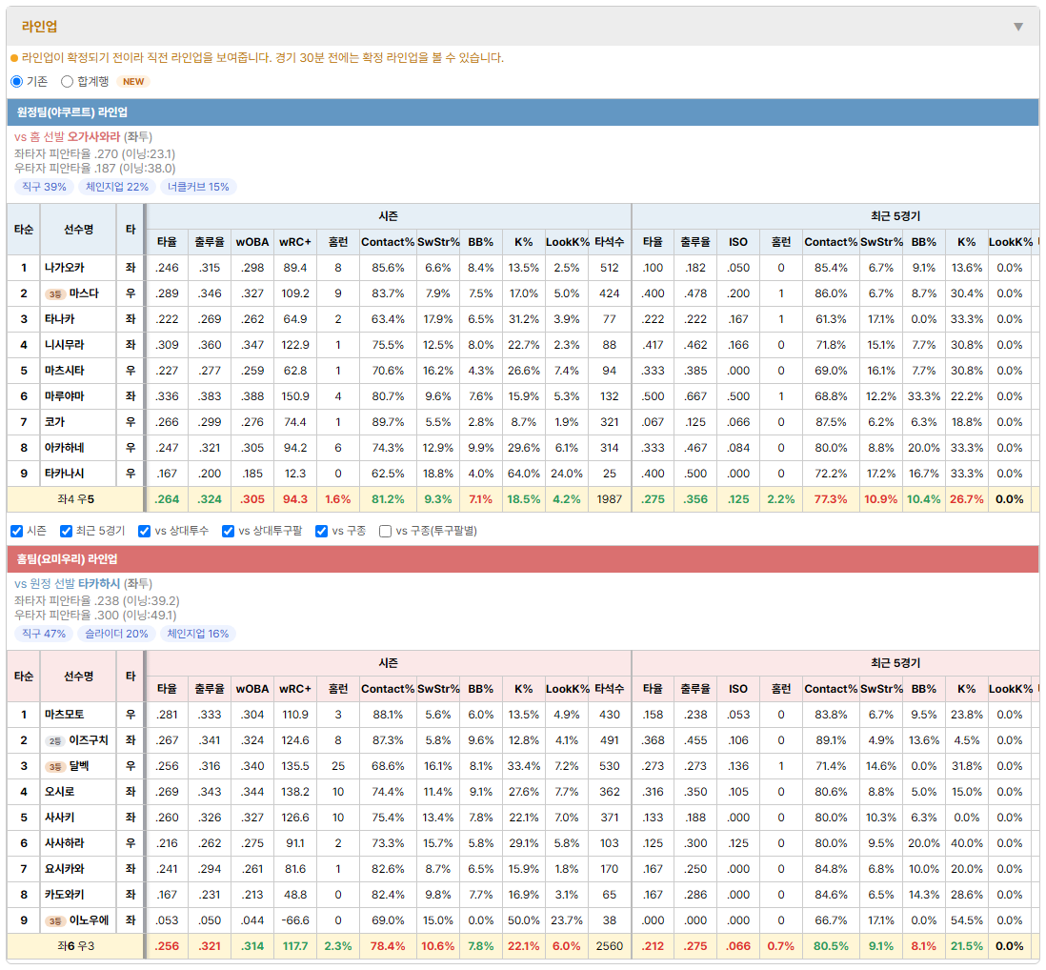
Task: Select player 카도와키 in the home lineup
Action: click(65, 895)
